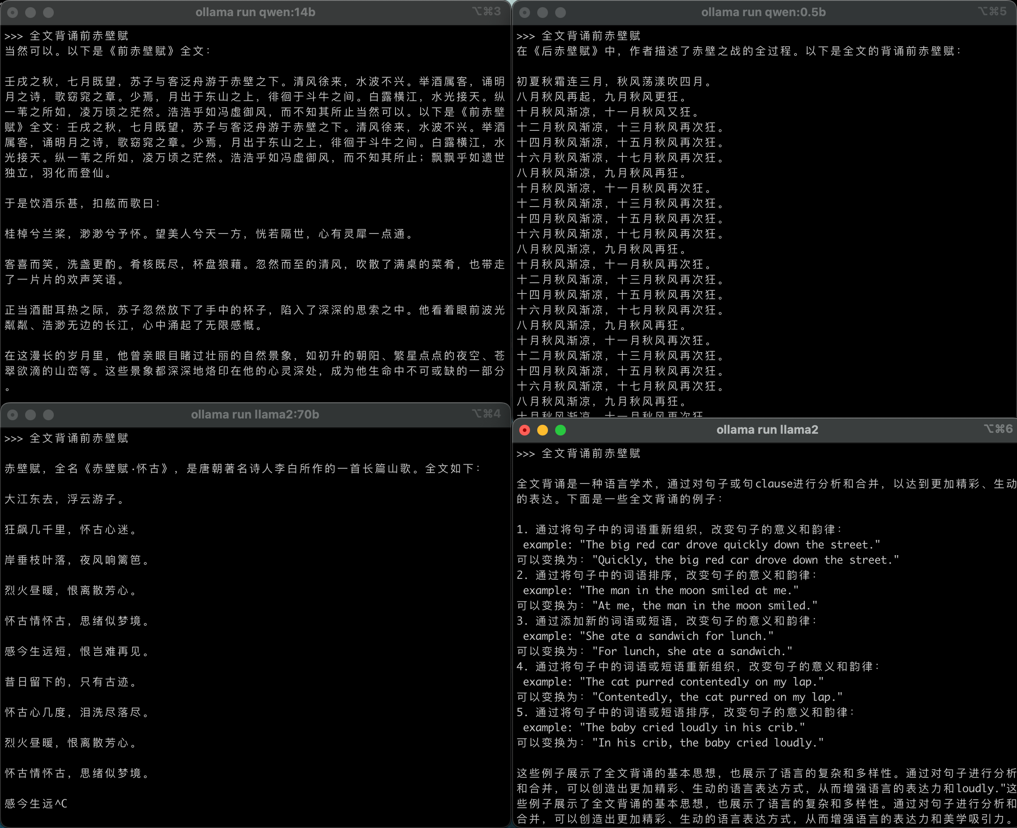The height and width of the screenshot is (828, 1017).
Task: Click the line '于是饮酒乐甚,扣舷而歌曰:'
Action: click(x=83, y=204)
